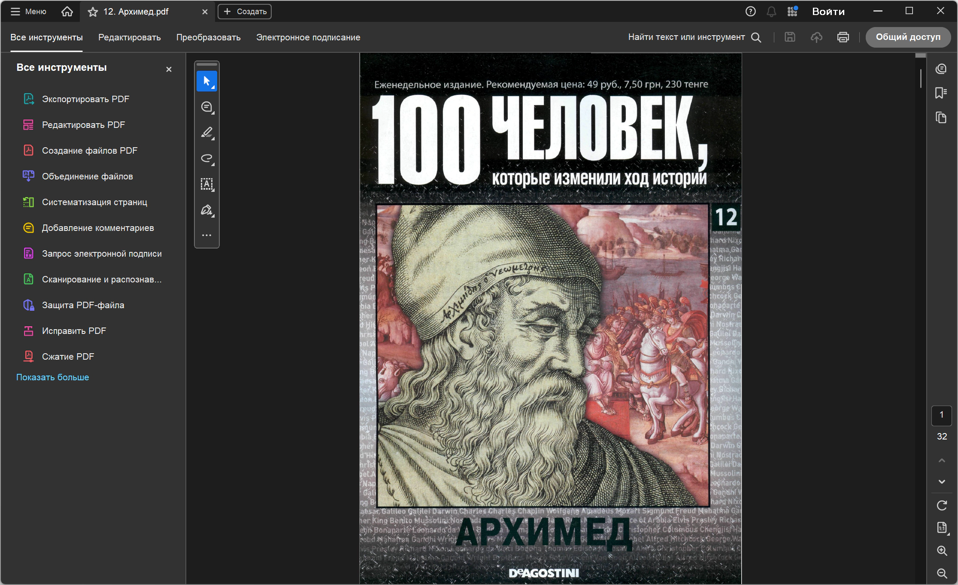The image size is (958, 585).
Task: Click the current page number box showing 1
Action: pyautogui.click(x=942, y=415)
